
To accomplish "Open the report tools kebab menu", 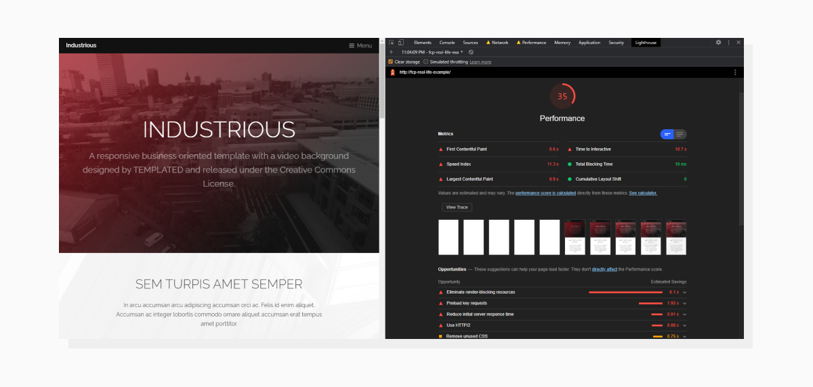I will click(735, 72).
